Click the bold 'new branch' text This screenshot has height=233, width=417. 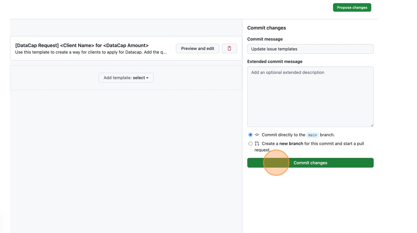[291, 144]
